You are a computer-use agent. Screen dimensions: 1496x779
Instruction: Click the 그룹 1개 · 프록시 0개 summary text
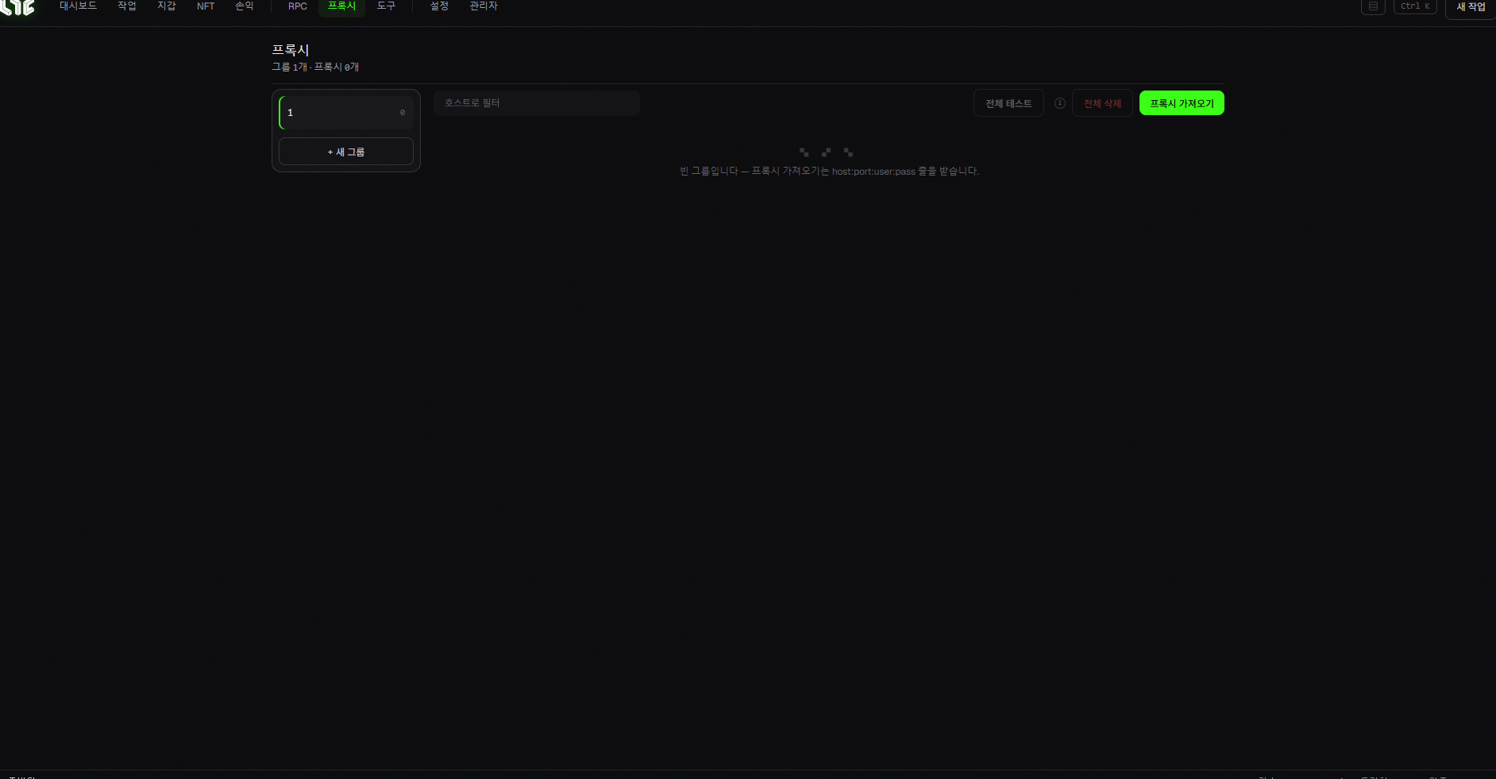click(x=315, y=67)
